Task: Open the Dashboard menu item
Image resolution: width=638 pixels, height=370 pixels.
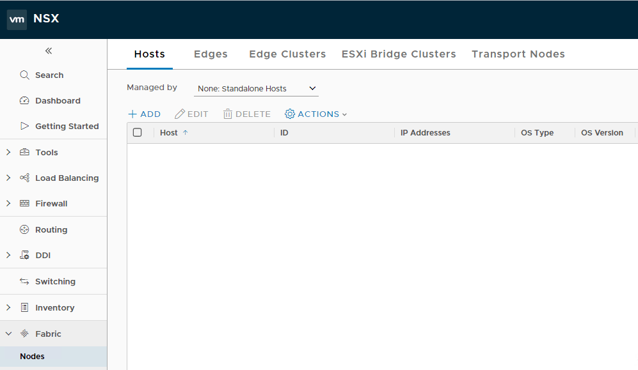Action: click(x=58, y=101)
